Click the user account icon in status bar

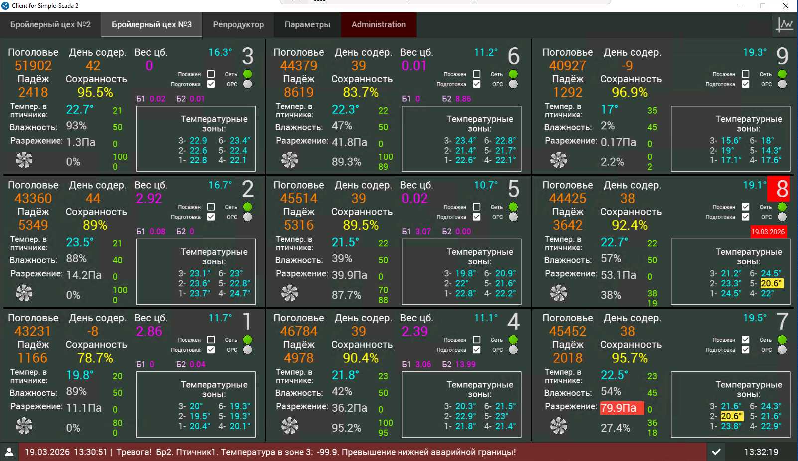coord(9,452)
